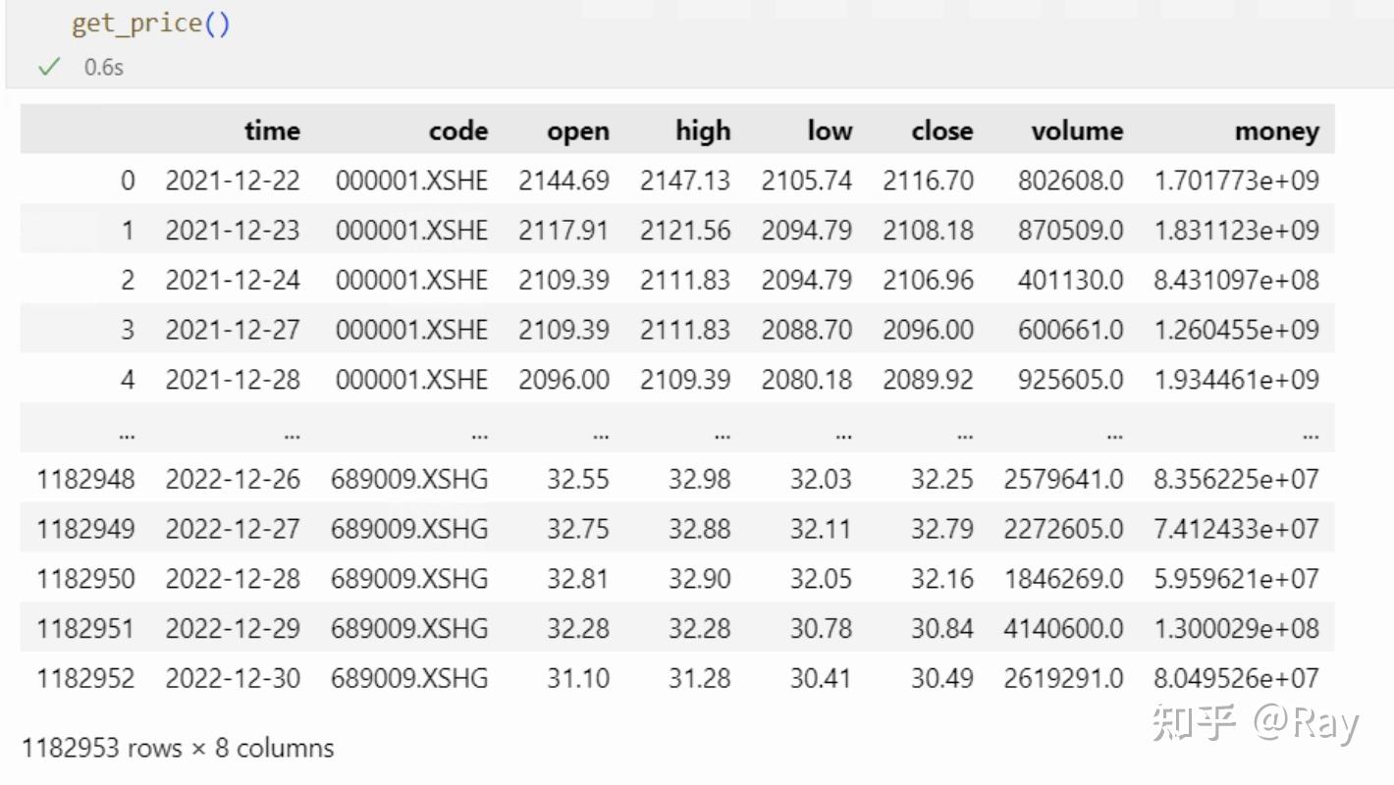Click the close column header
Viewport: 1394px width, 785px height.
pyautogui.click(x=941, y=130)
